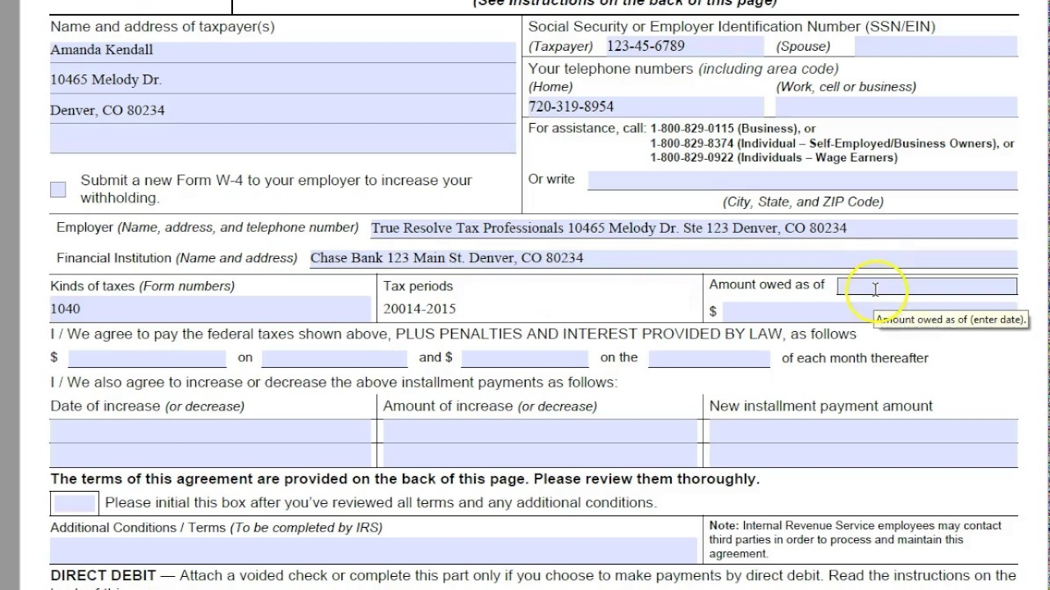The width and height of the screenshot is (1050, 590).
Task: Select the Tax periods field showing 20014-2015
Action: pos(537,309)
